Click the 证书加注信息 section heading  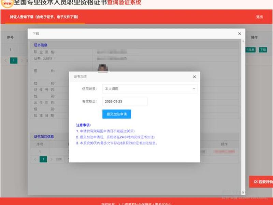click(44, 137)
